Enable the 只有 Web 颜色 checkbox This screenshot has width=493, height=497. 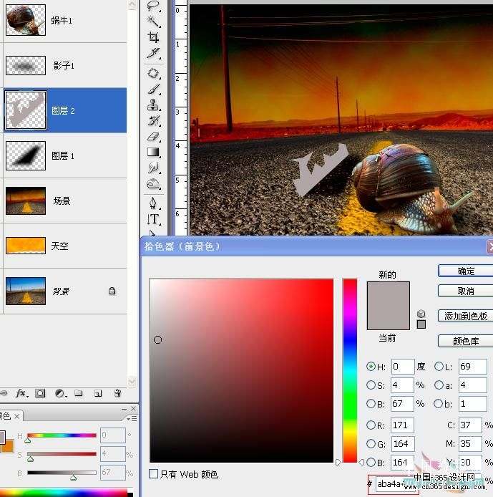click(x=154, y=474)
